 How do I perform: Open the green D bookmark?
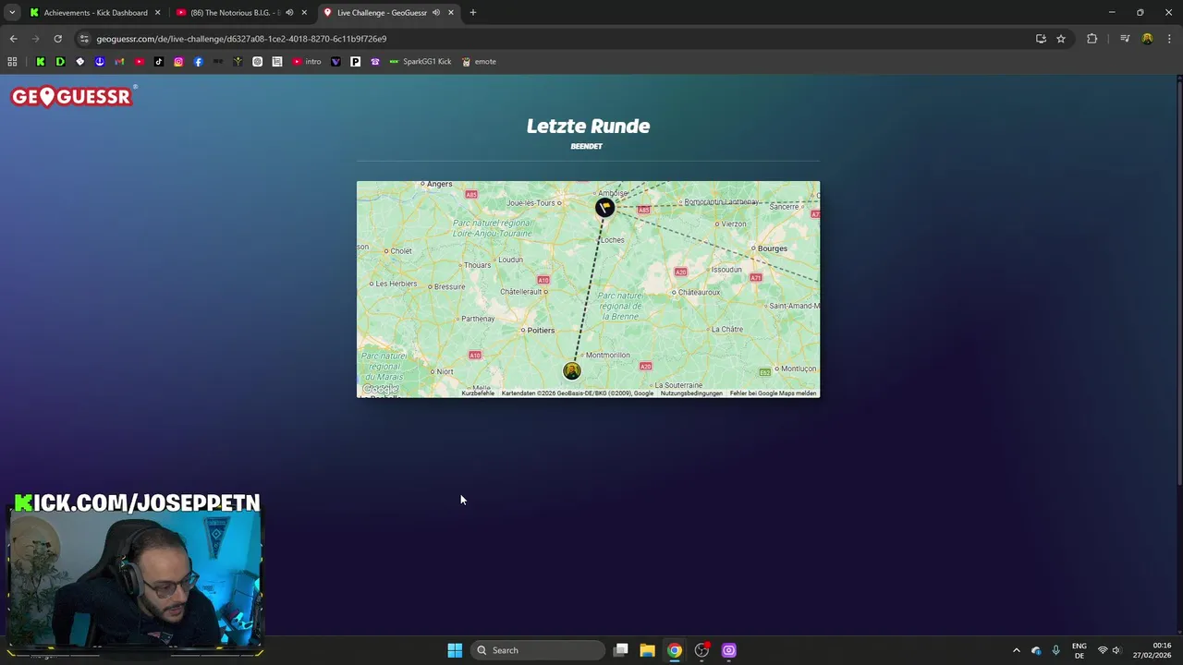tap(60, 62)
